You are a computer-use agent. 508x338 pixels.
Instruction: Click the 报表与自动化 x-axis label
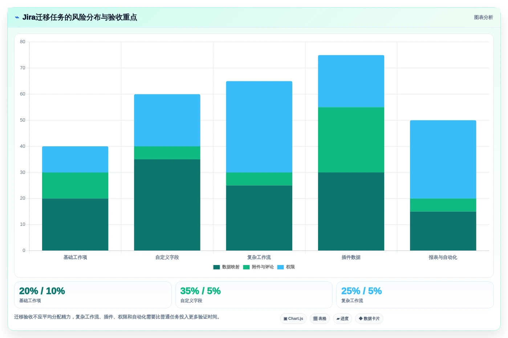click(443, 257)
